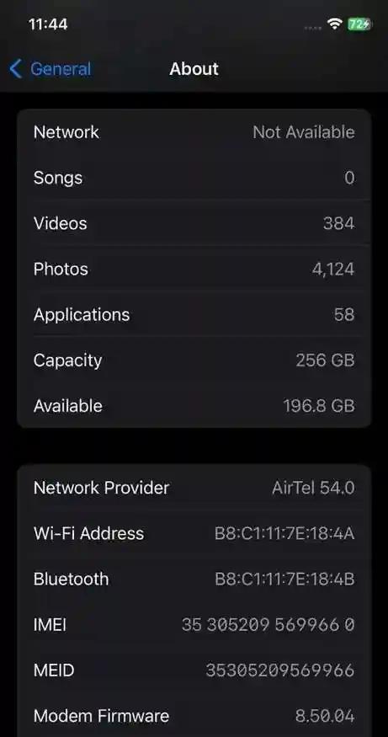The image size is (388, 737).
Task: Tap the MEID number
Action: [280, 670]
